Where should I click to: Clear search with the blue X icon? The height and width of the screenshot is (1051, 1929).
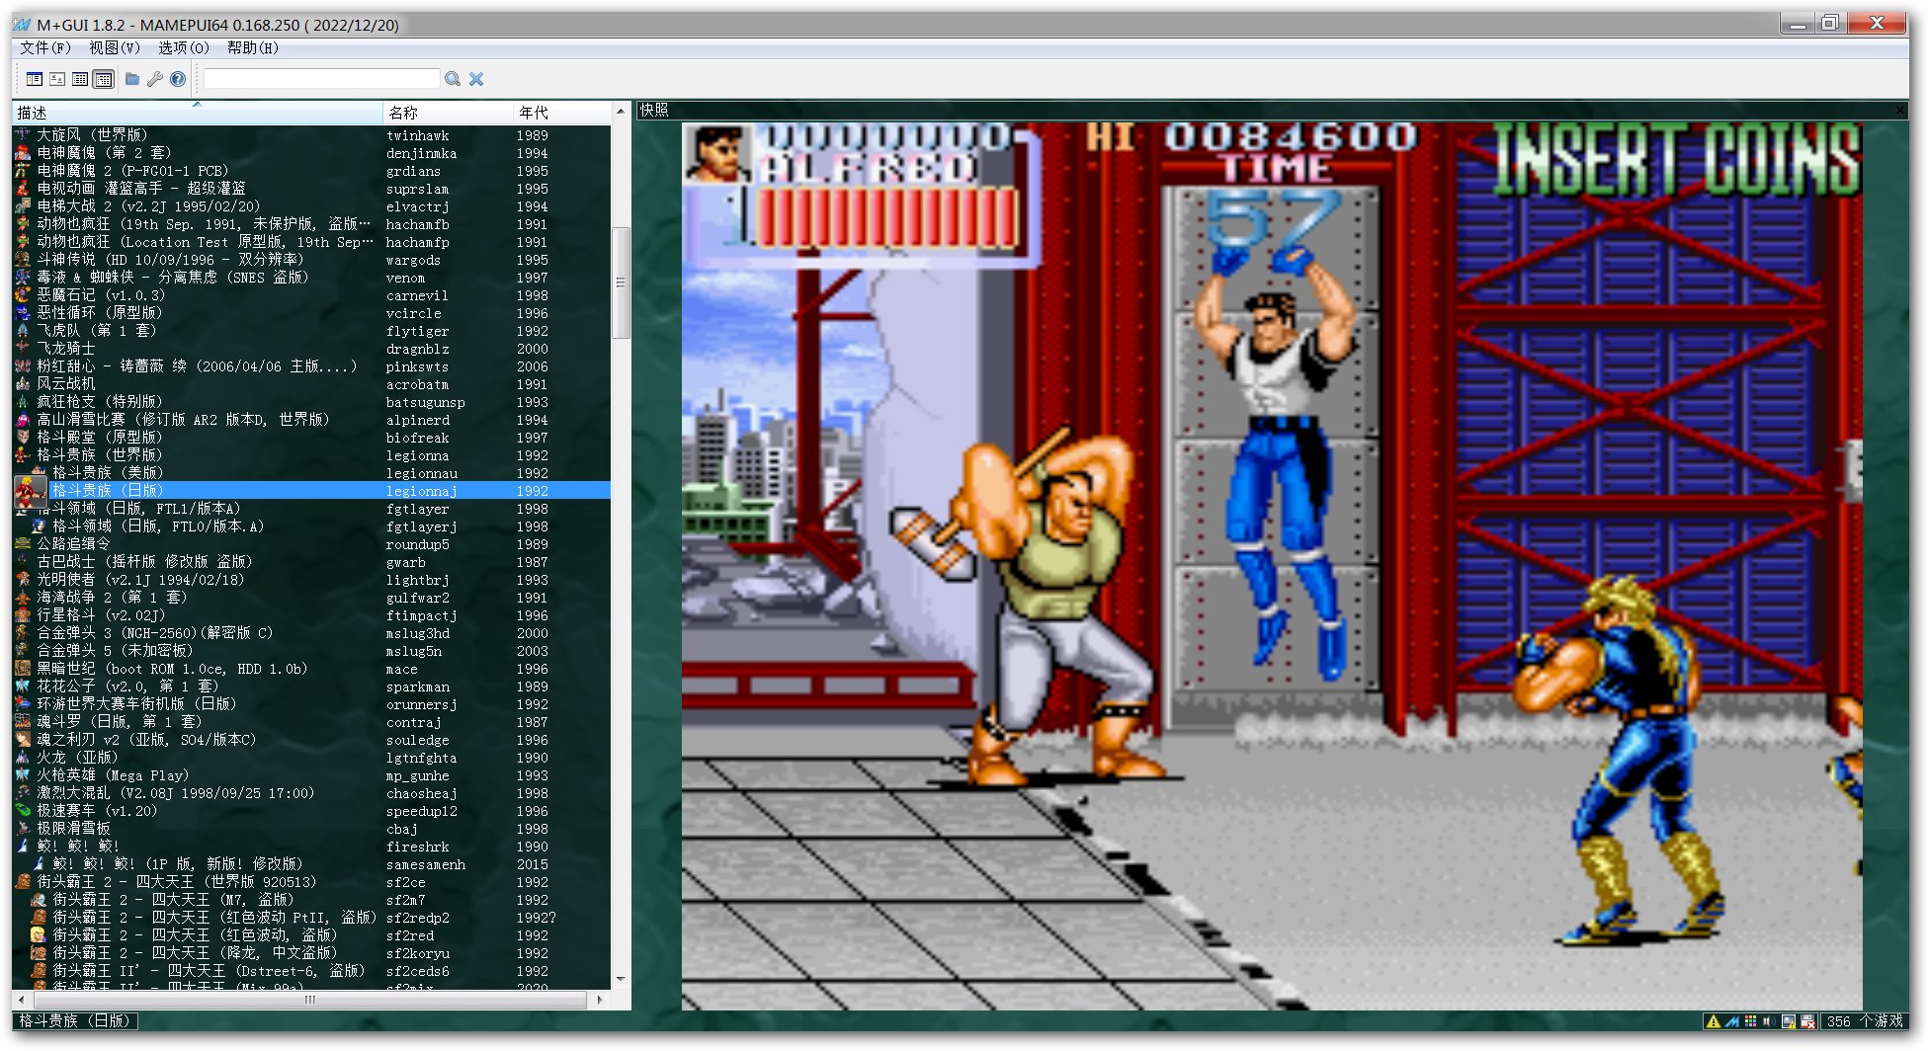(476, 79)
